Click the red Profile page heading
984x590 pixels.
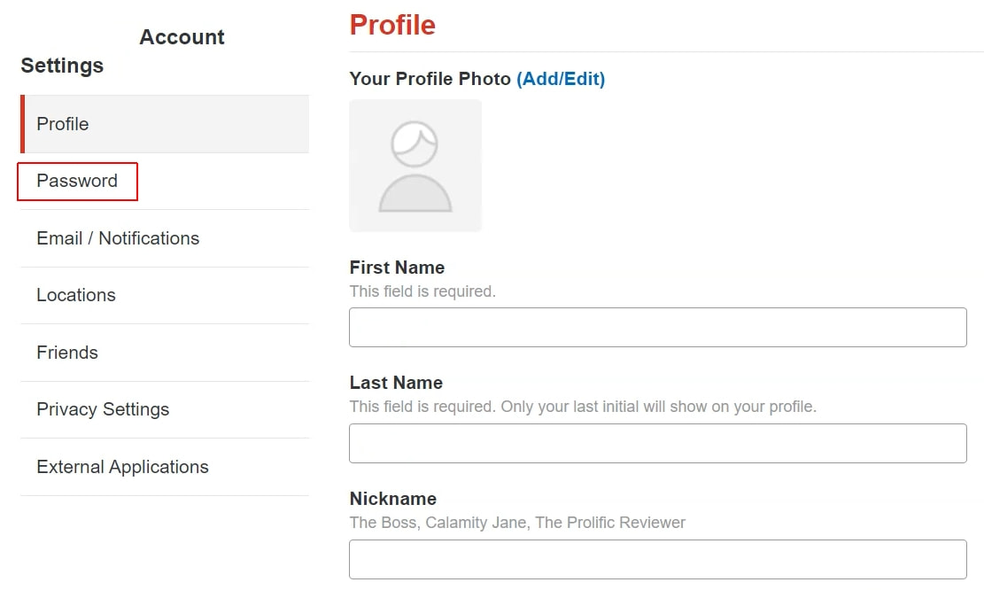click(x=392, y=25)
